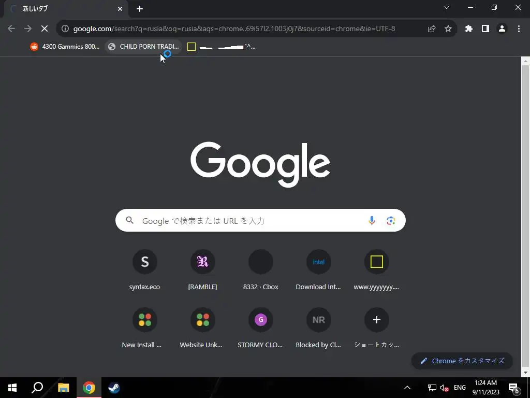This screenshot has width=530, height=398.
Task: Open the syntax.eco shortcut
Action: click(145, 270)
